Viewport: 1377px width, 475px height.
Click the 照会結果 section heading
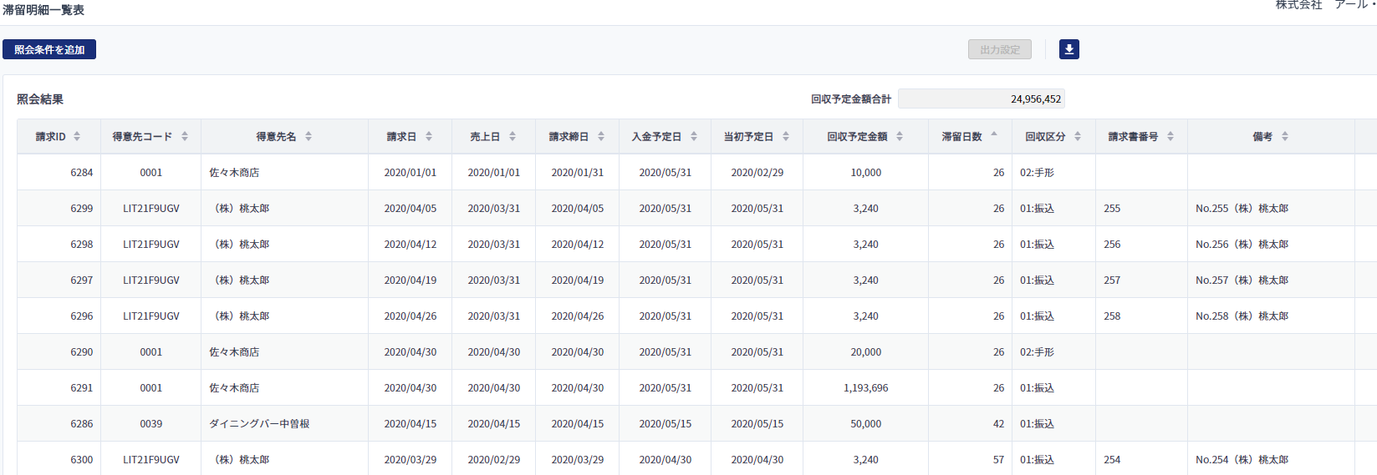(x=40, y=99)
